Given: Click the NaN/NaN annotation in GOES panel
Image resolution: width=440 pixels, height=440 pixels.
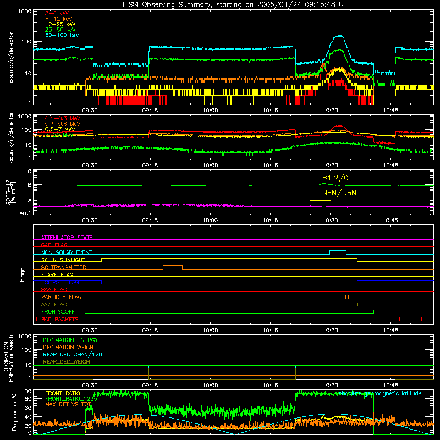Looking at the screenshot, I should tap(339, 193).
